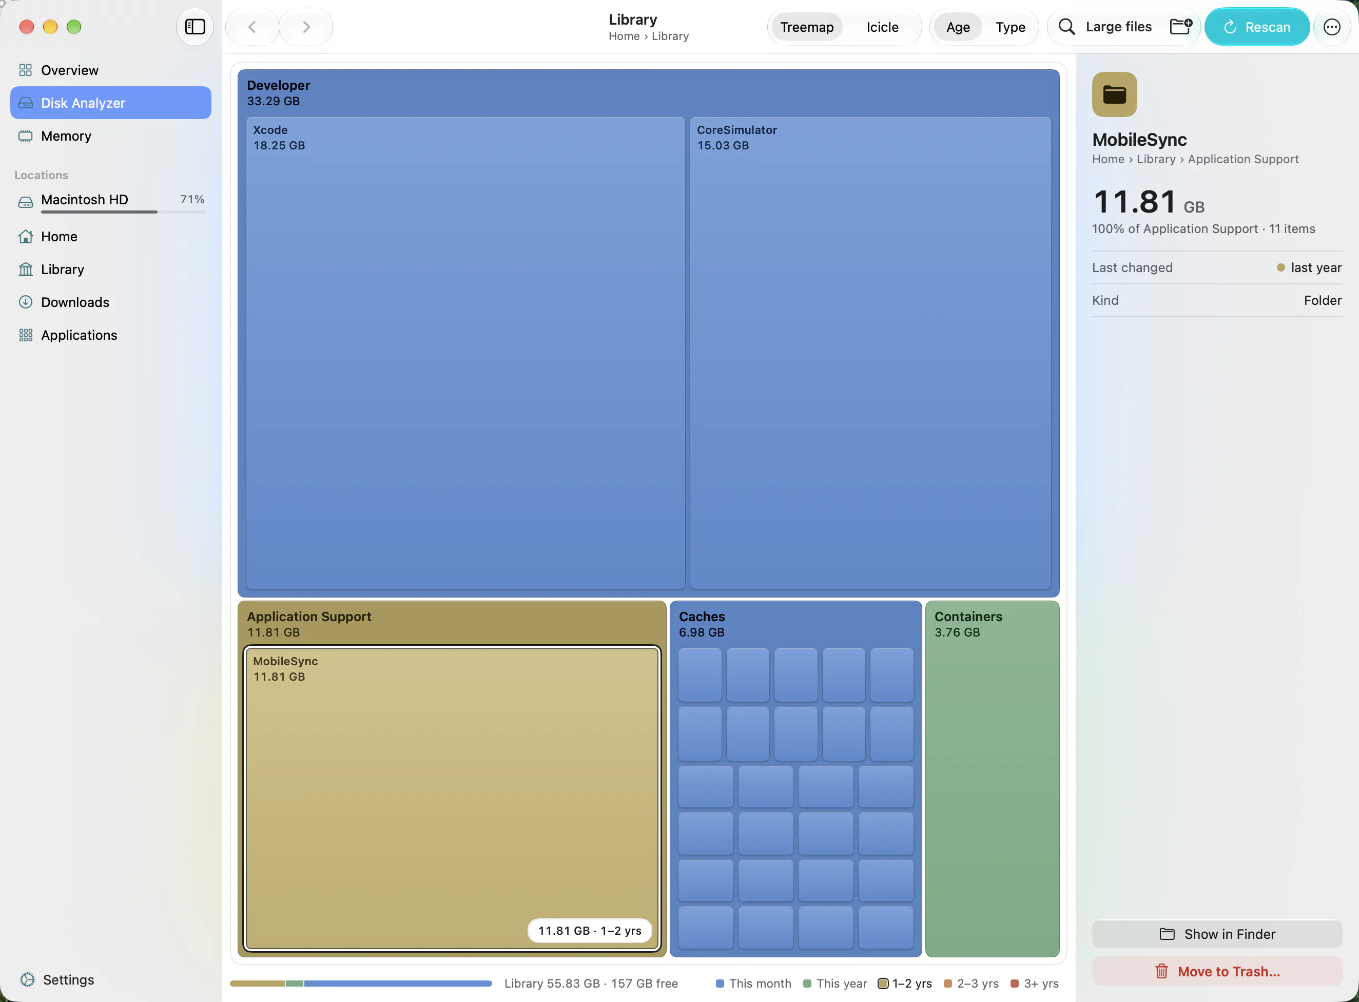Color blocks by Age
This screenshot has width=1359, height=1002.
coord(958,27)
